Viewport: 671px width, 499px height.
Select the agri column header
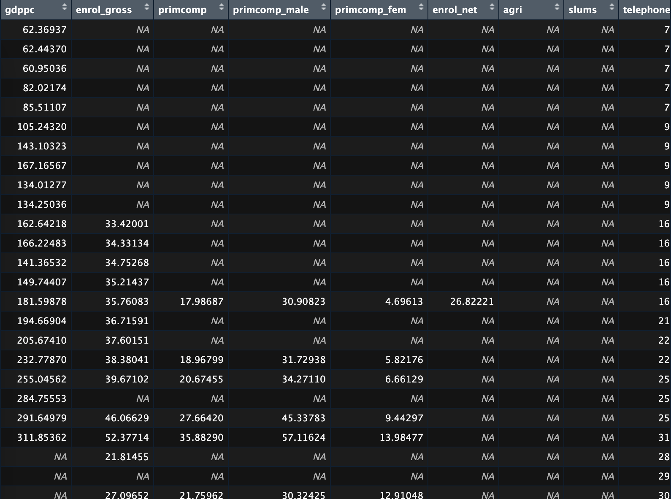(531, 10)
